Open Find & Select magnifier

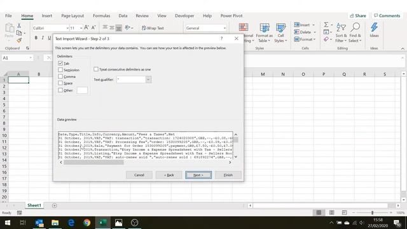point(355,32)
